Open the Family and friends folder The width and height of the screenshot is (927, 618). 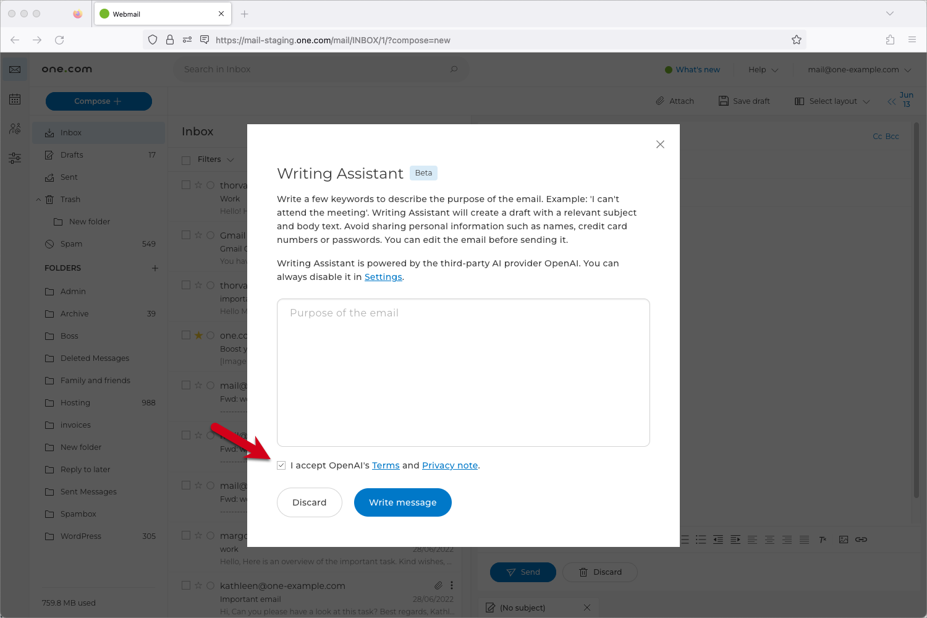click(99, 381)
